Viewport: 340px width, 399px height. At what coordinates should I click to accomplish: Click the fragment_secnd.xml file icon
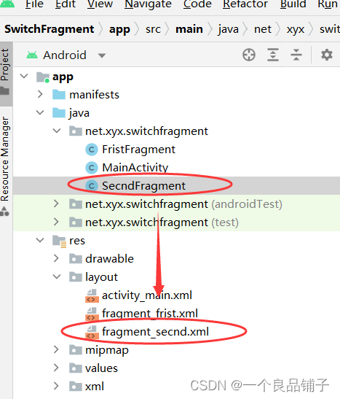(92, 332)
